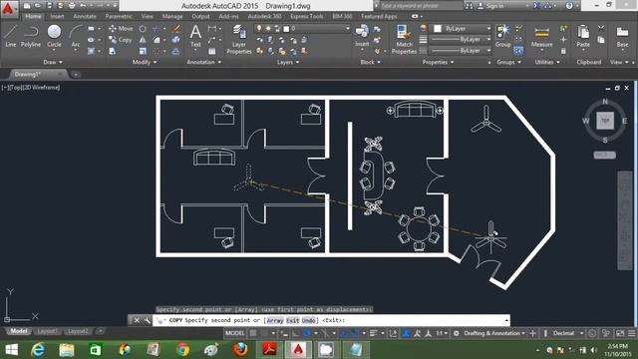Expand the Modify panel
This screenshot has height=359, width=638.
[x=145, y=62]
